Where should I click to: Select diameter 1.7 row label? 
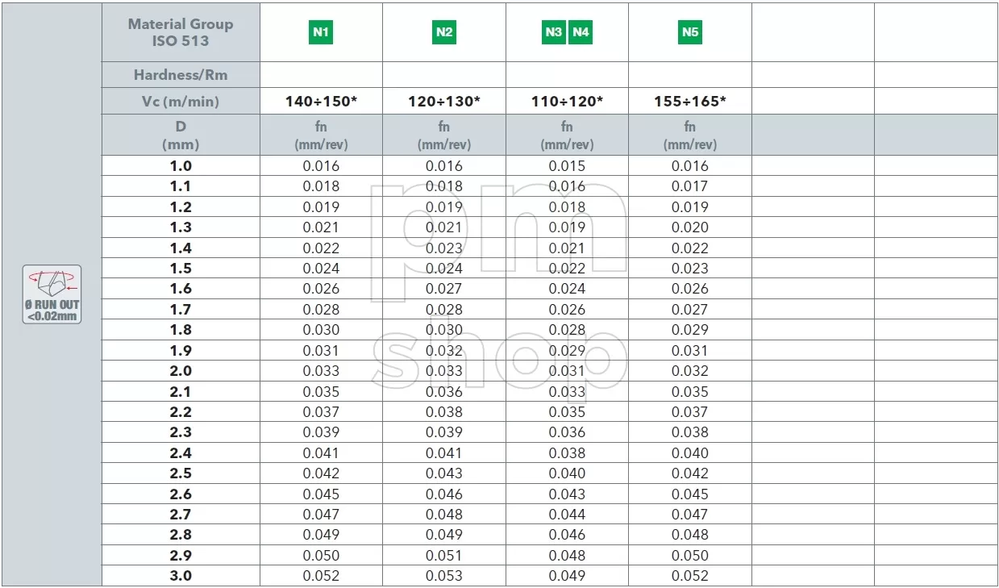pyautogui.click(x=181, y=310)
